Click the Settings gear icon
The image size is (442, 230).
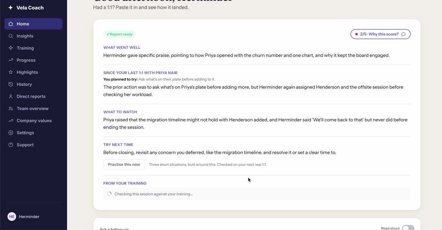click(11, 133)
